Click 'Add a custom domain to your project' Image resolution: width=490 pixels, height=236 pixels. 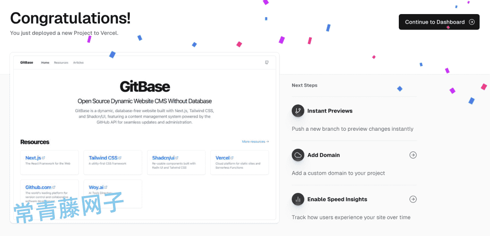point(338,173)
